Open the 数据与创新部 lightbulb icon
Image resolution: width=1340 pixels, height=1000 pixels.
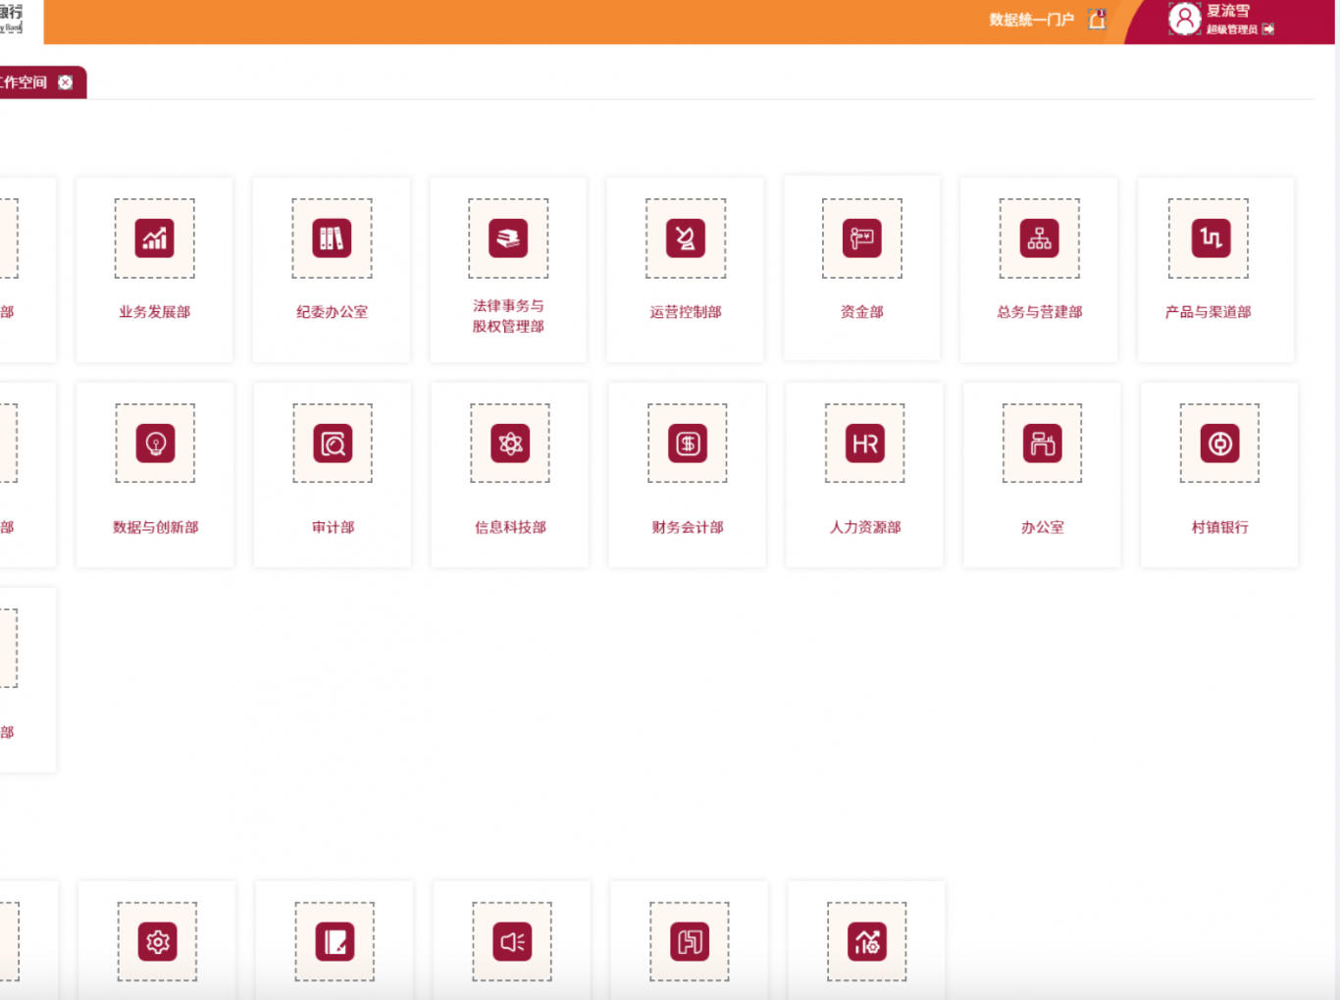[155, 444]
